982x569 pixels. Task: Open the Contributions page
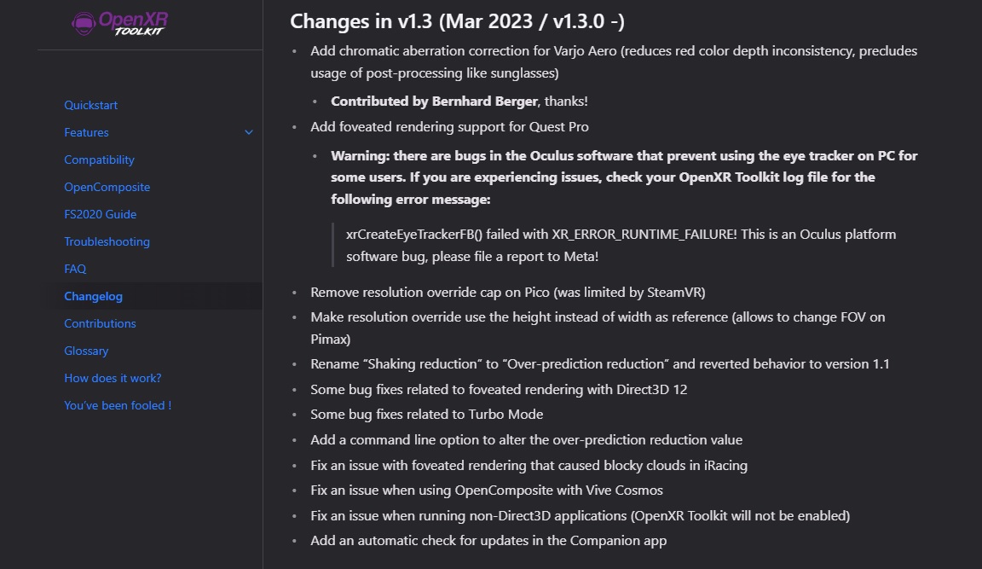coord(100,323)
